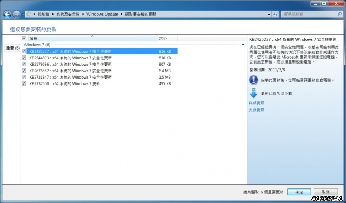This screenshot has width=346, height=203.
Task: Open 支援資訊 link
Action: 256,110
